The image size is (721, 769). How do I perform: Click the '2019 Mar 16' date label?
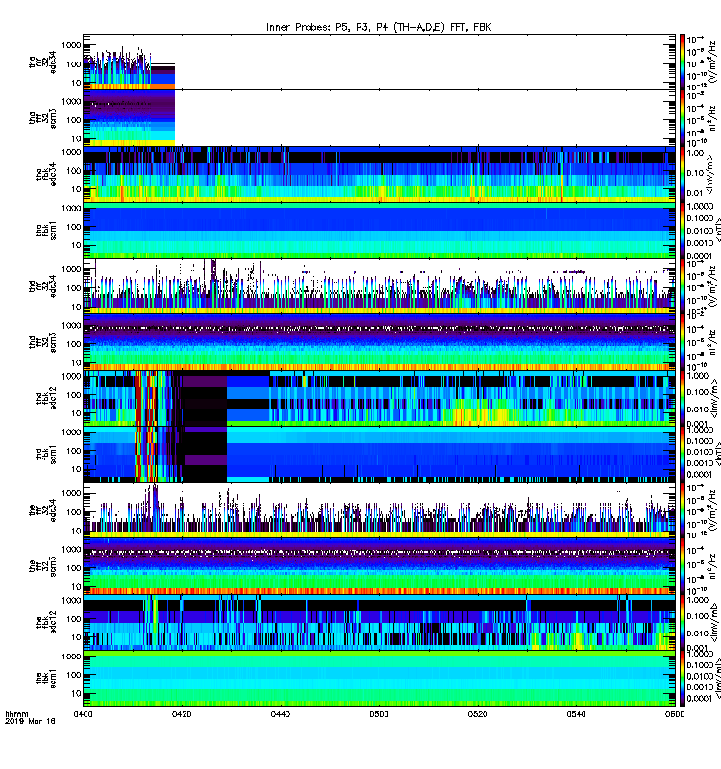(30, 722)
